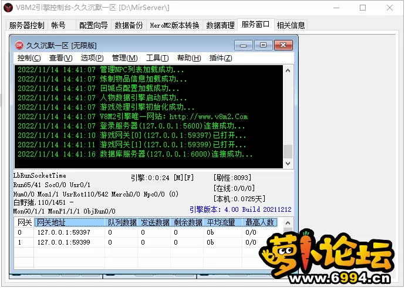This screenshot has width=405, height=288.
Task: Select gateway row 127.0.0.1:59399
Action: (x=146, y=242)
